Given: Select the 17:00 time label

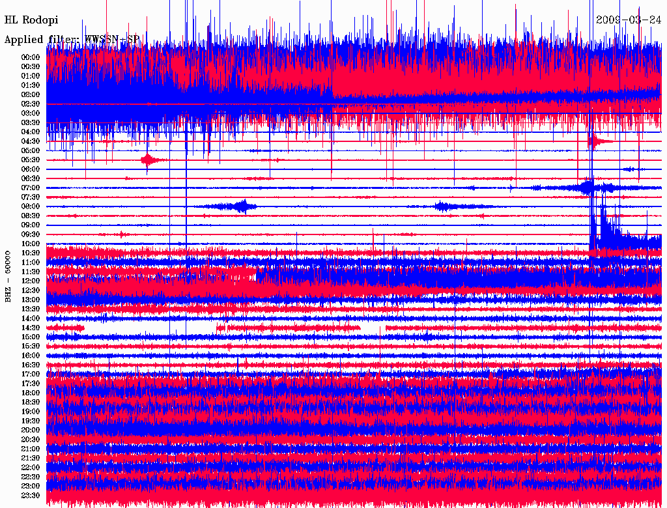Looking at the screenshot, I should (31, 374).
